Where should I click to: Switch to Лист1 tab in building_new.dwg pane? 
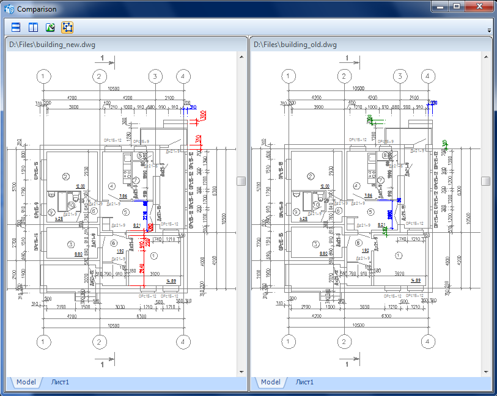(60, 382)
